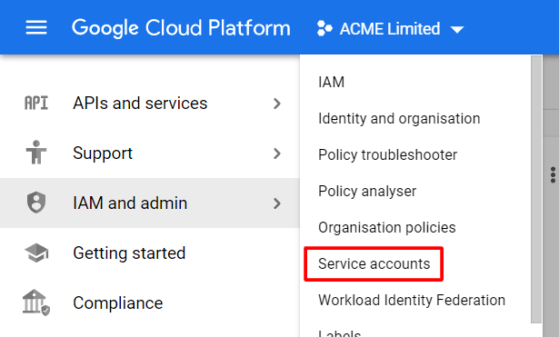Open Identity and organisation submenu entry
559x337 pixels.
[x=399, y=119]
